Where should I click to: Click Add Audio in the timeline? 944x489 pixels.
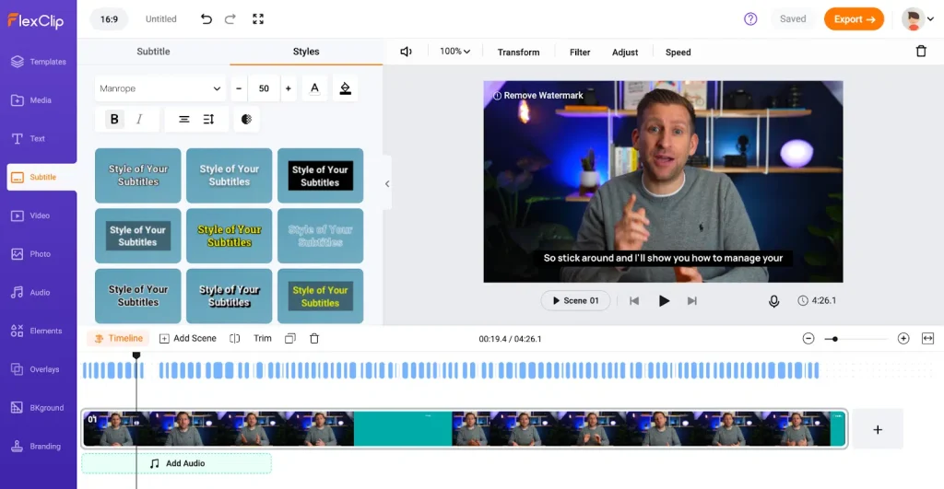pyautogui.click(x=177, y=463)
